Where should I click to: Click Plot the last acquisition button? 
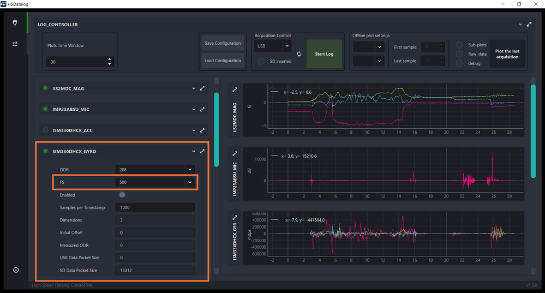(507, 54)
